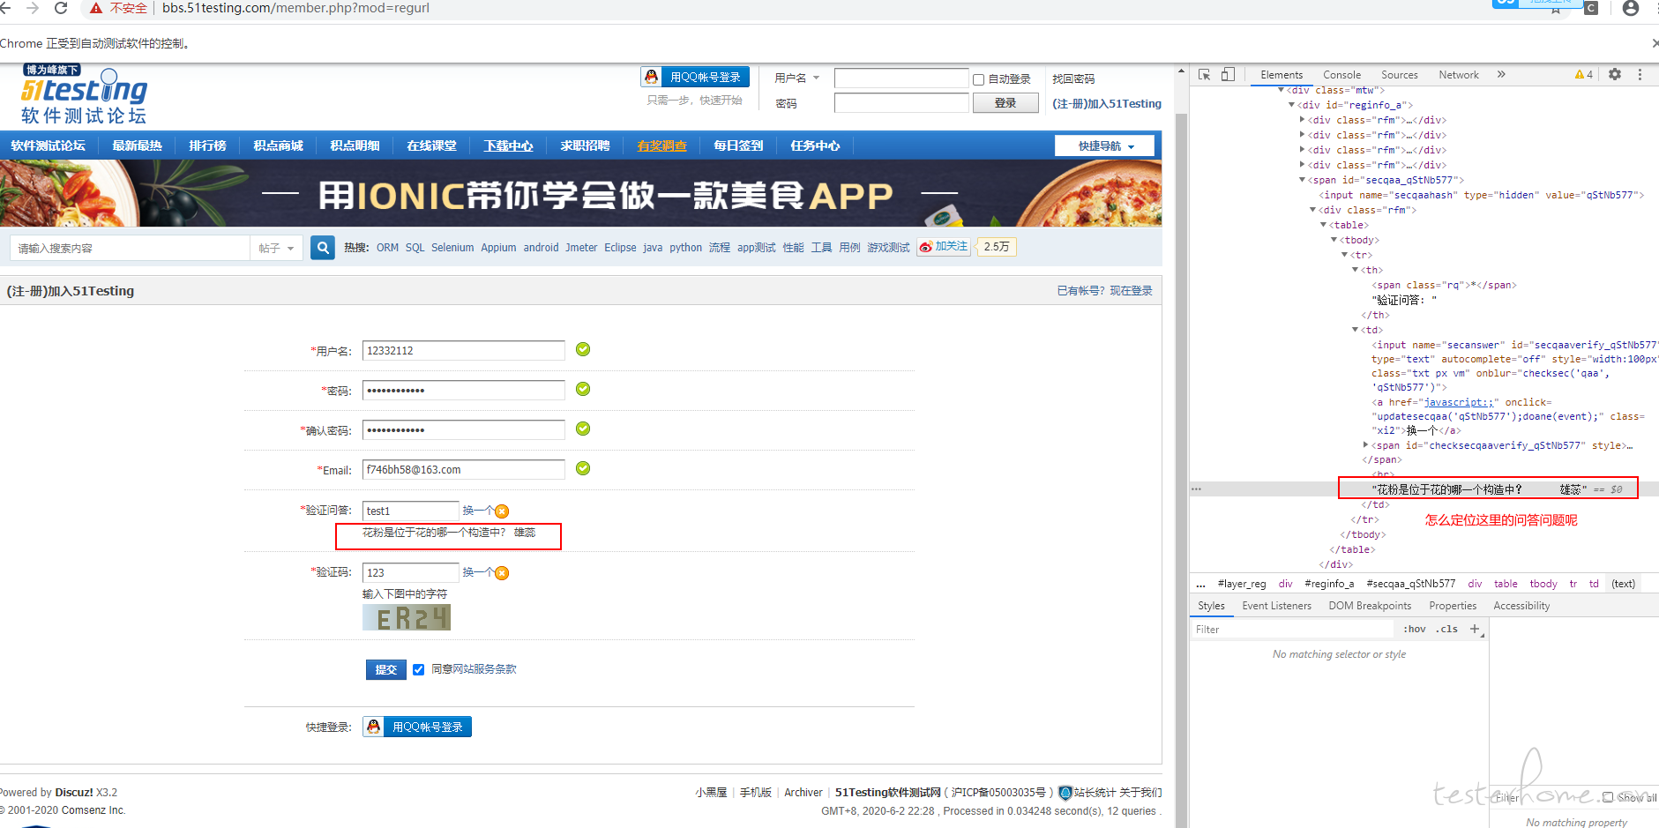Click the not-secure warning triangle in address bar

(96, 8)
